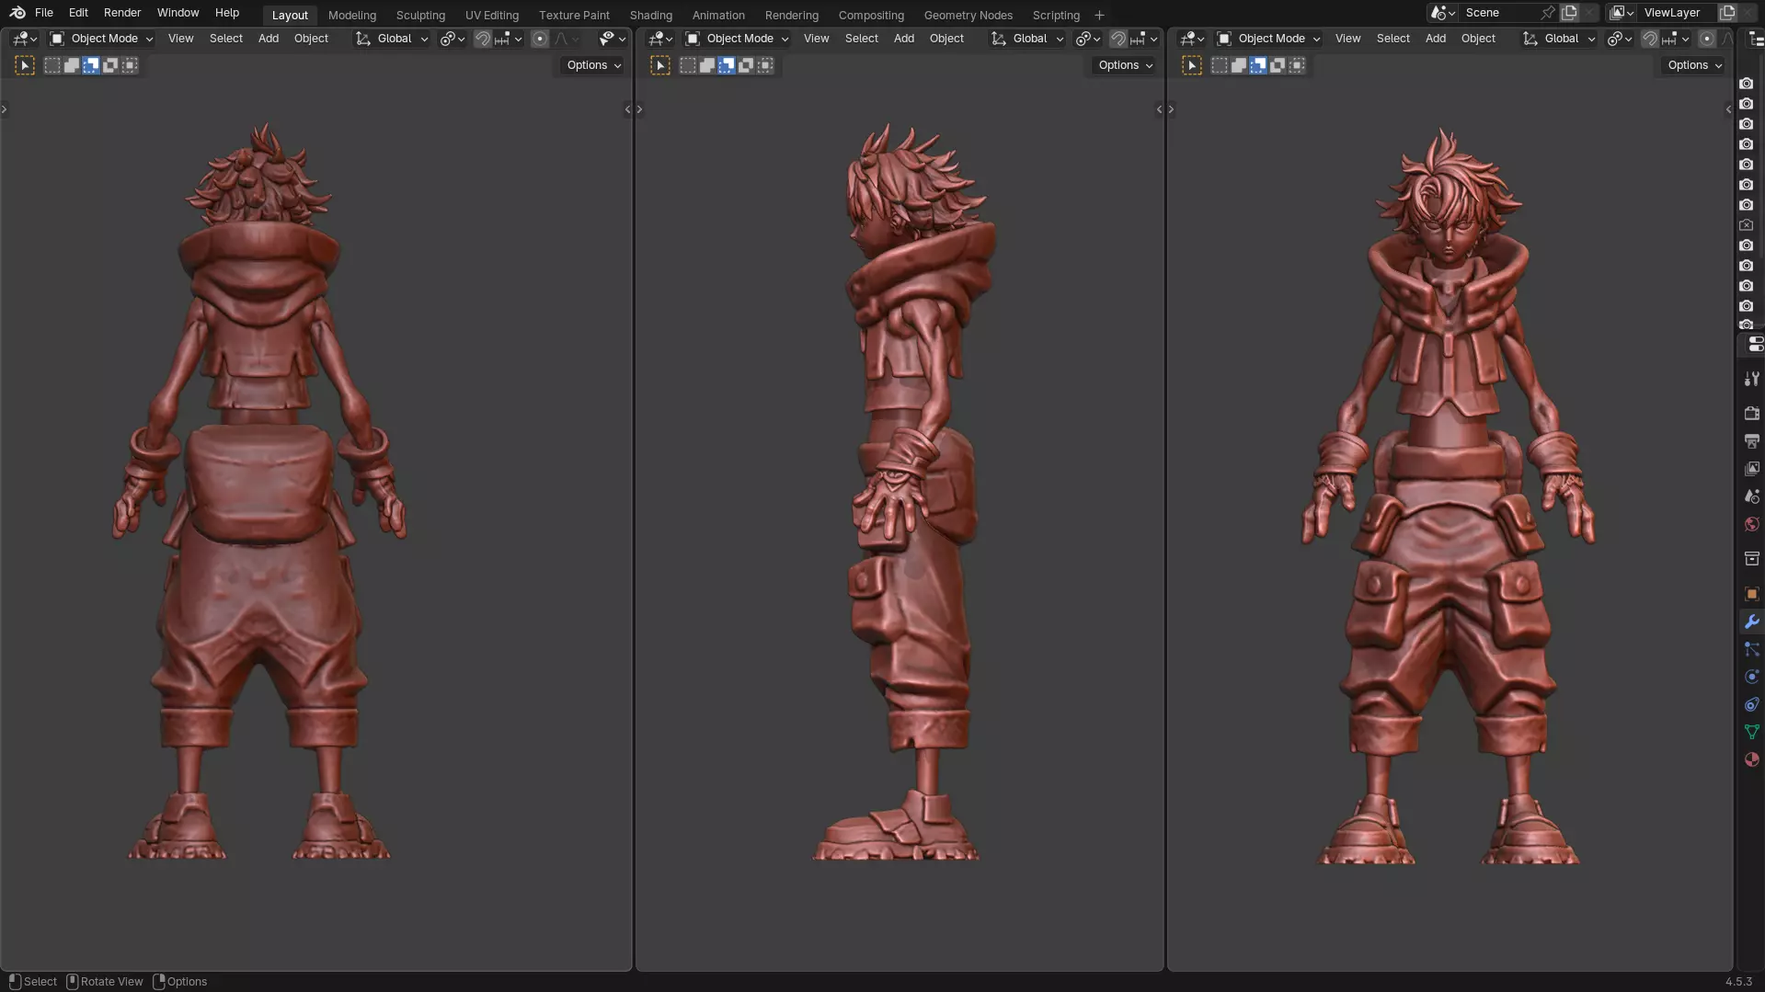Open Global orientation dropdown in middle viewport
This screenshot has width=1765, height=992.
click(1028, 39)
